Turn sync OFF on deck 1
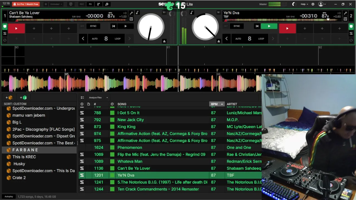 (x=82, y=26)
